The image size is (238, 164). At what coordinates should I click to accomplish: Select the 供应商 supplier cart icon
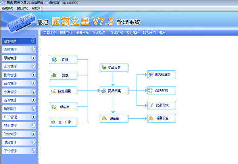[x=54, y=107]
